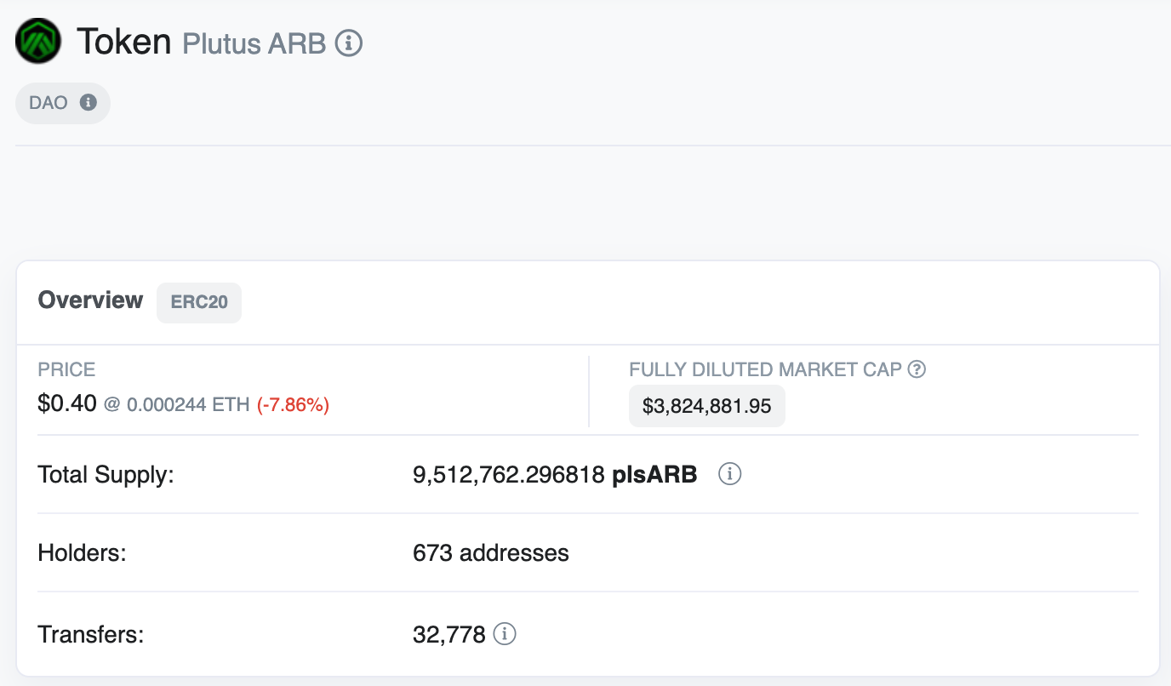
Task: Click the Total Supply info icon
Action: pyautogui.click(x=729, y=474)
